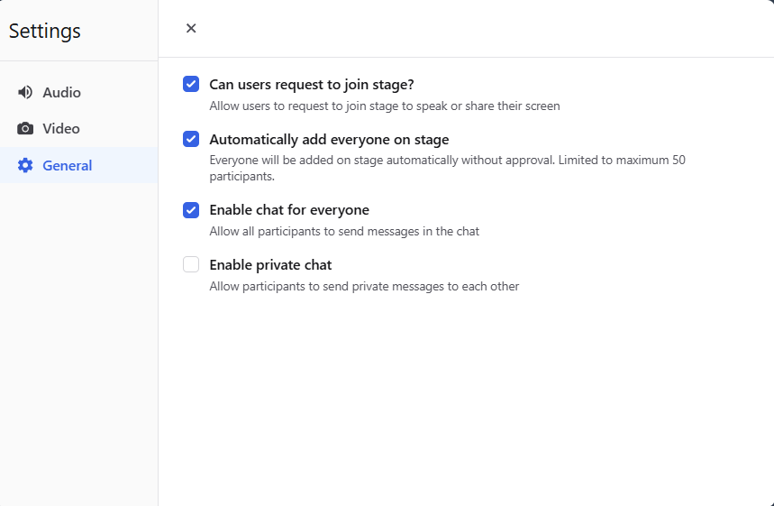Screen dimensions: 774x506
Task: Click the 'Automatically add everyone on stage' label text
Action: (x=329, y=140)
